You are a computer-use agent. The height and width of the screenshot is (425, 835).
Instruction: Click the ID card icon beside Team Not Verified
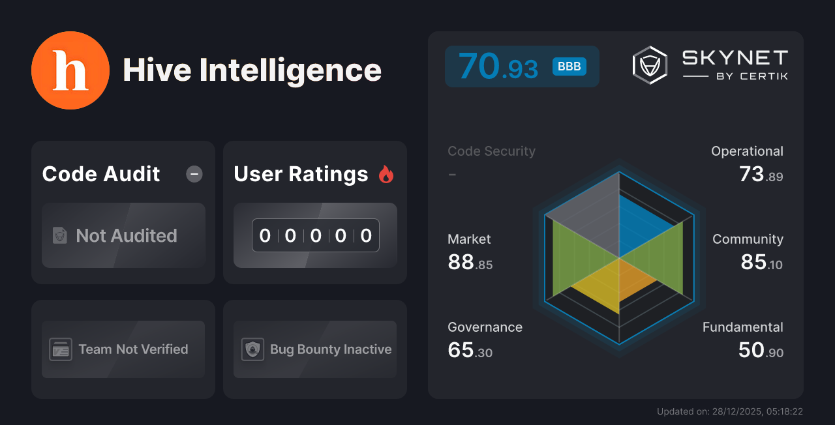click(x=61, y=349)
